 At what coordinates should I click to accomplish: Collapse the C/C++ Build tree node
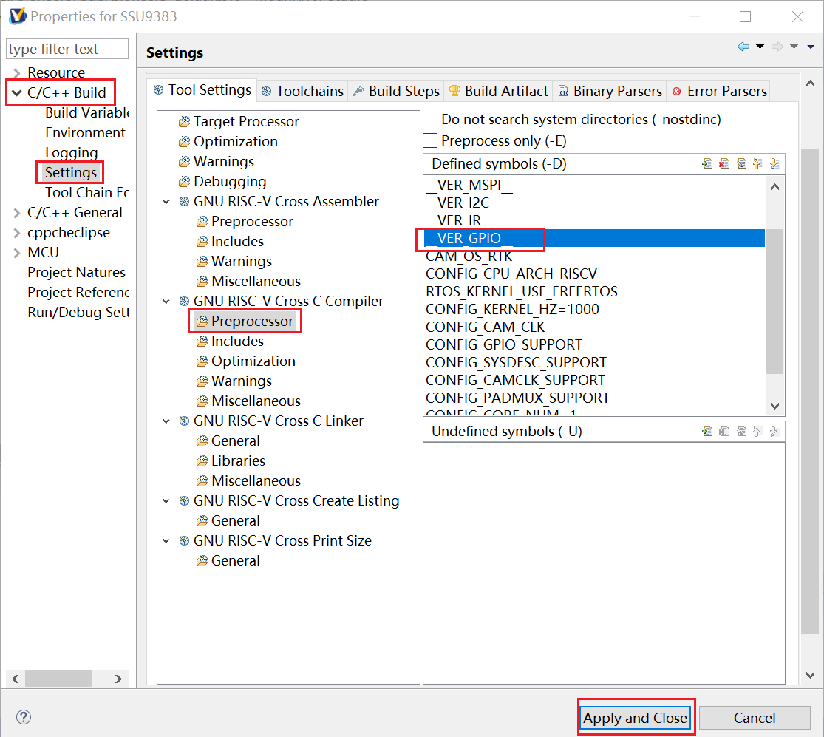click(16, 93)
